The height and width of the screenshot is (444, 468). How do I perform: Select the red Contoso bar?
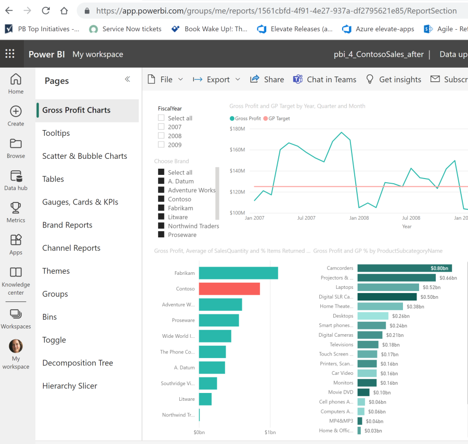pyautogui.click(x=229, y=289)
